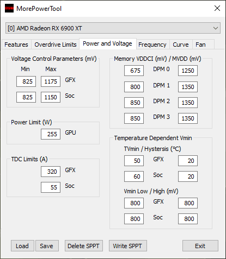This screenshot has height=259, width=226.
Task: Focus the GFX minimum voltage field
Action: tap(26, 81)
